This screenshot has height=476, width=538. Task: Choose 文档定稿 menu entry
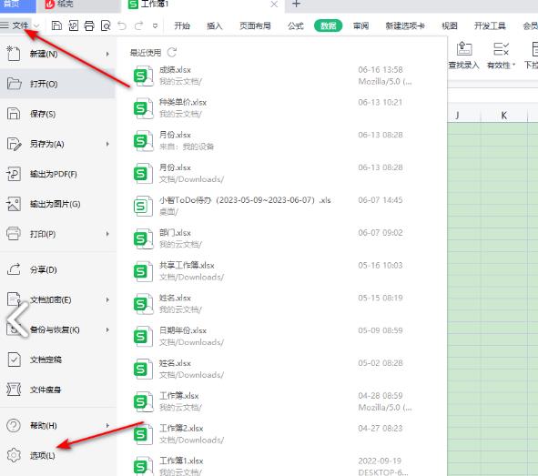pyautogui.click(x=57, y=360)
